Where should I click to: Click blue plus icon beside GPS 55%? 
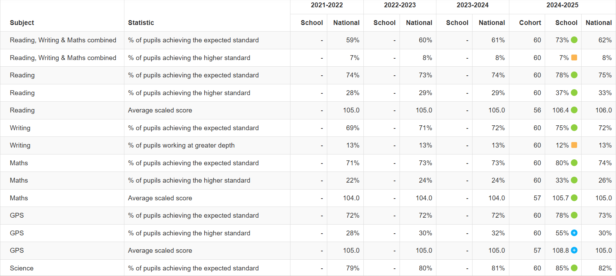click(x=574, y=233)
